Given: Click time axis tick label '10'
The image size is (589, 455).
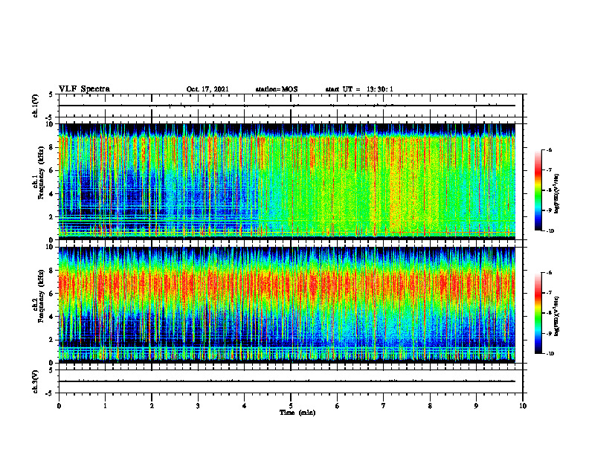Looking at the screenshot, I should (x=523, y=406).
